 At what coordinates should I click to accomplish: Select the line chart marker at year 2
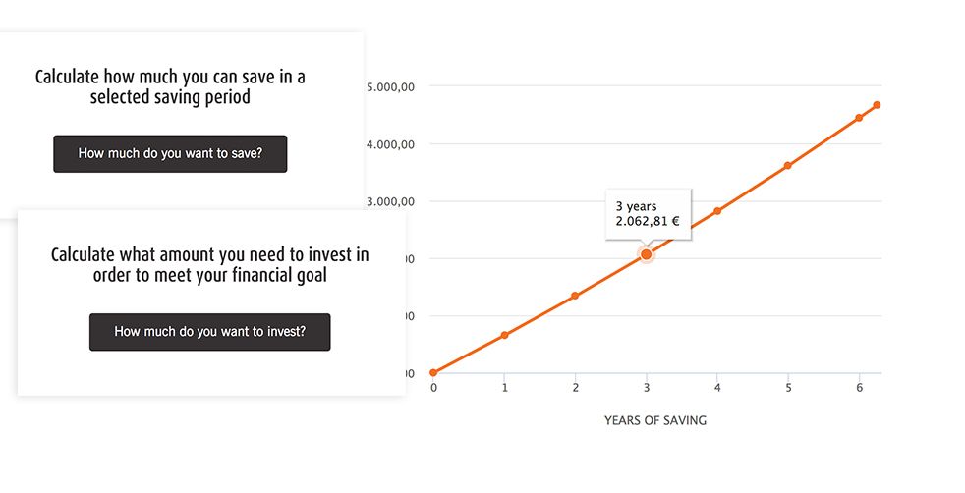click(x=575, y=296)
